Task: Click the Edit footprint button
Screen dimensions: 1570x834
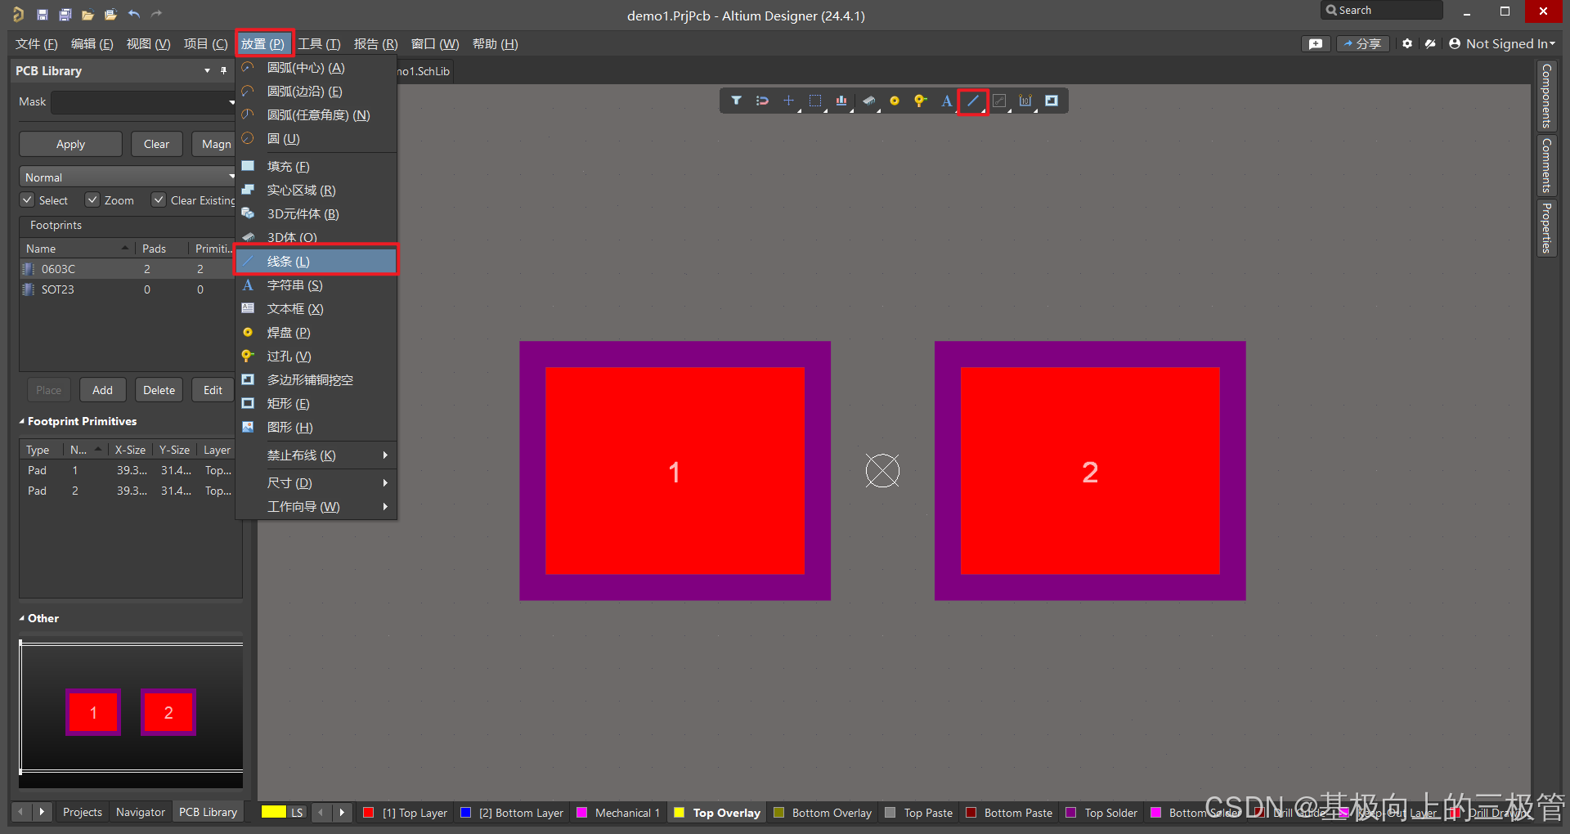Action: (213, 390)
